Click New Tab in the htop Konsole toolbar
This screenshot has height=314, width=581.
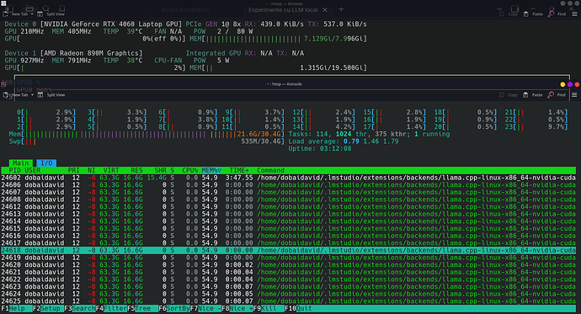[16, 95]
